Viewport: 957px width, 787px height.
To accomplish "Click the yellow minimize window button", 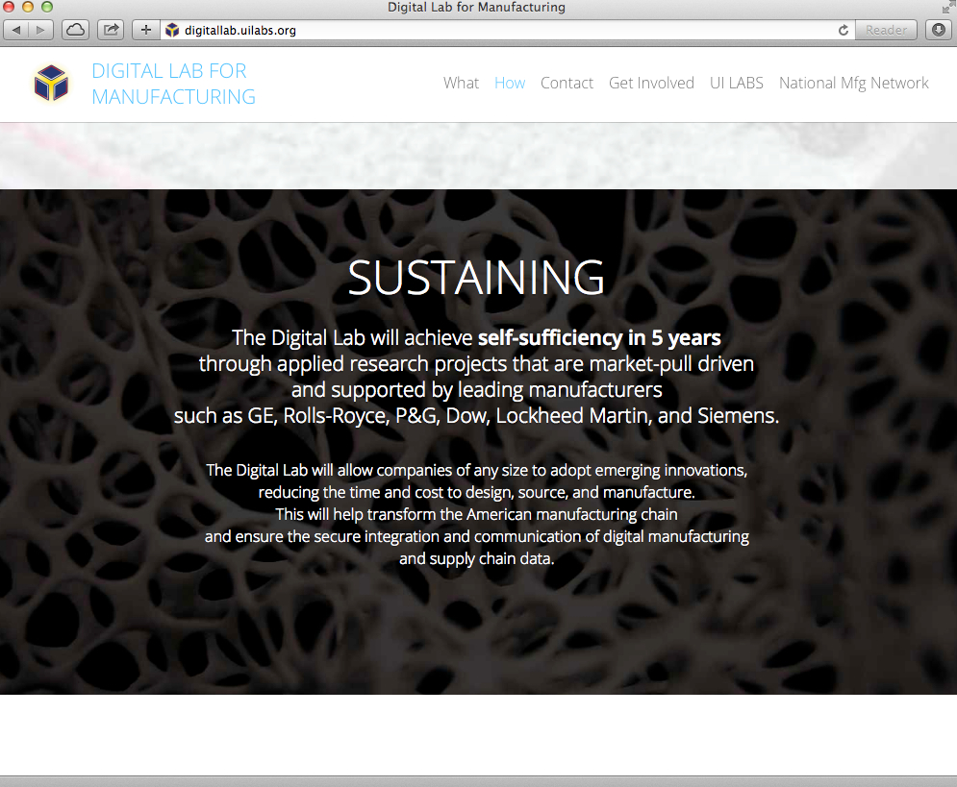I will coord(28,8).
